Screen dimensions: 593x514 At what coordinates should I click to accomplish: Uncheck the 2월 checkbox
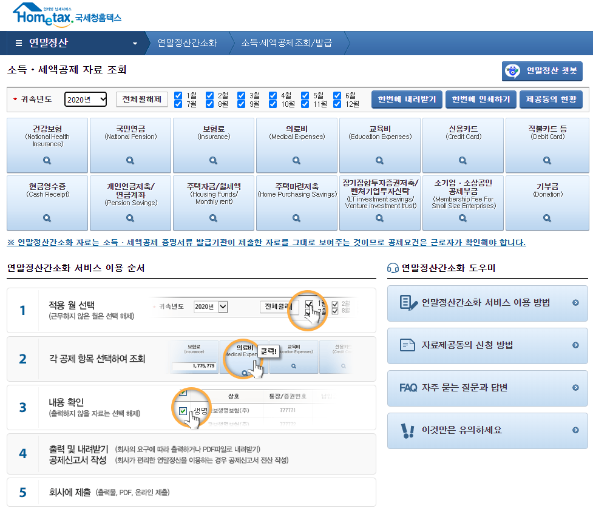coord(209,95)
